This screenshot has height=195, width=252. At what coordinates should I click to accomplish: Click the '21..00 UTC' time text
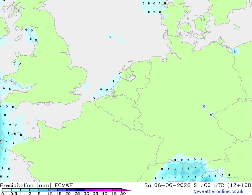tap(209, 185)
